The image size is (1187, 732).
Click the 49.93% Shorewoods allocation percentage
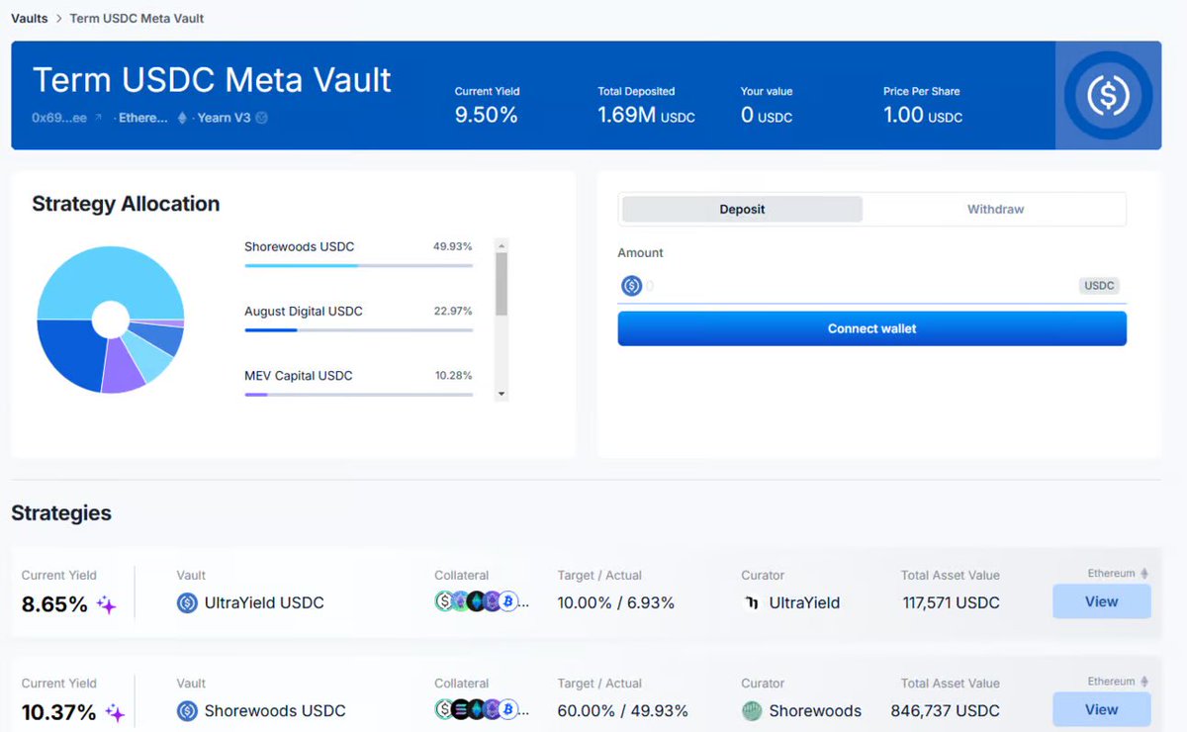[452, 246]
